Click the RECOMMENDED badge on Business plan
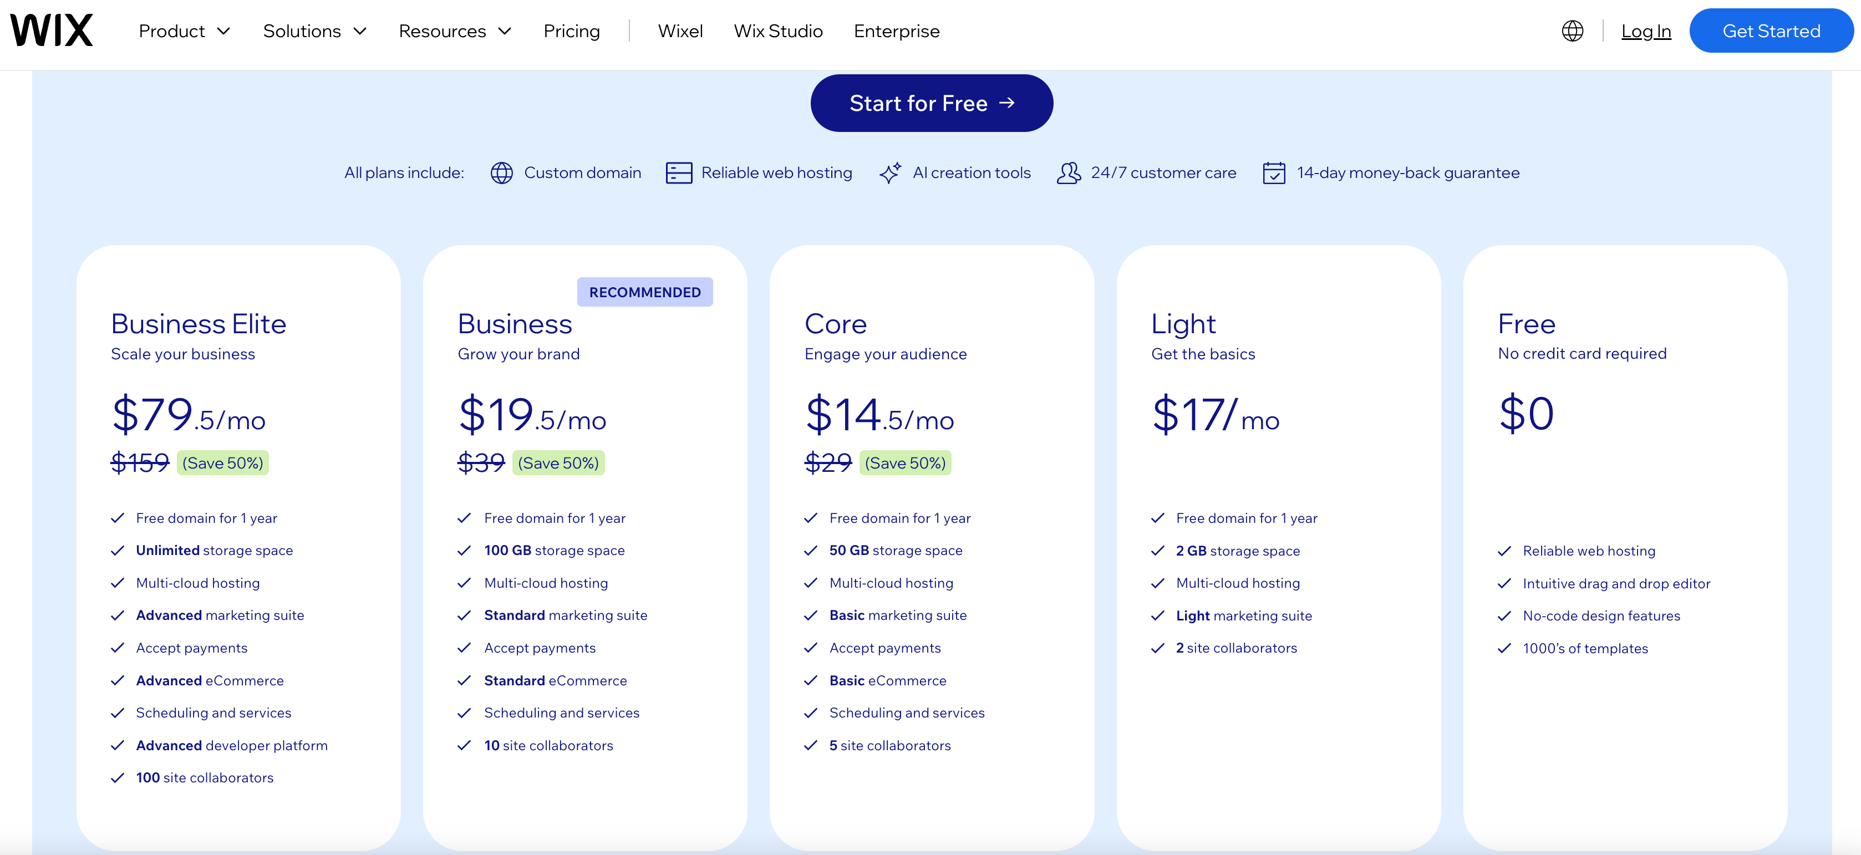The image size is (1861, 855). click(x=644, y=292)
